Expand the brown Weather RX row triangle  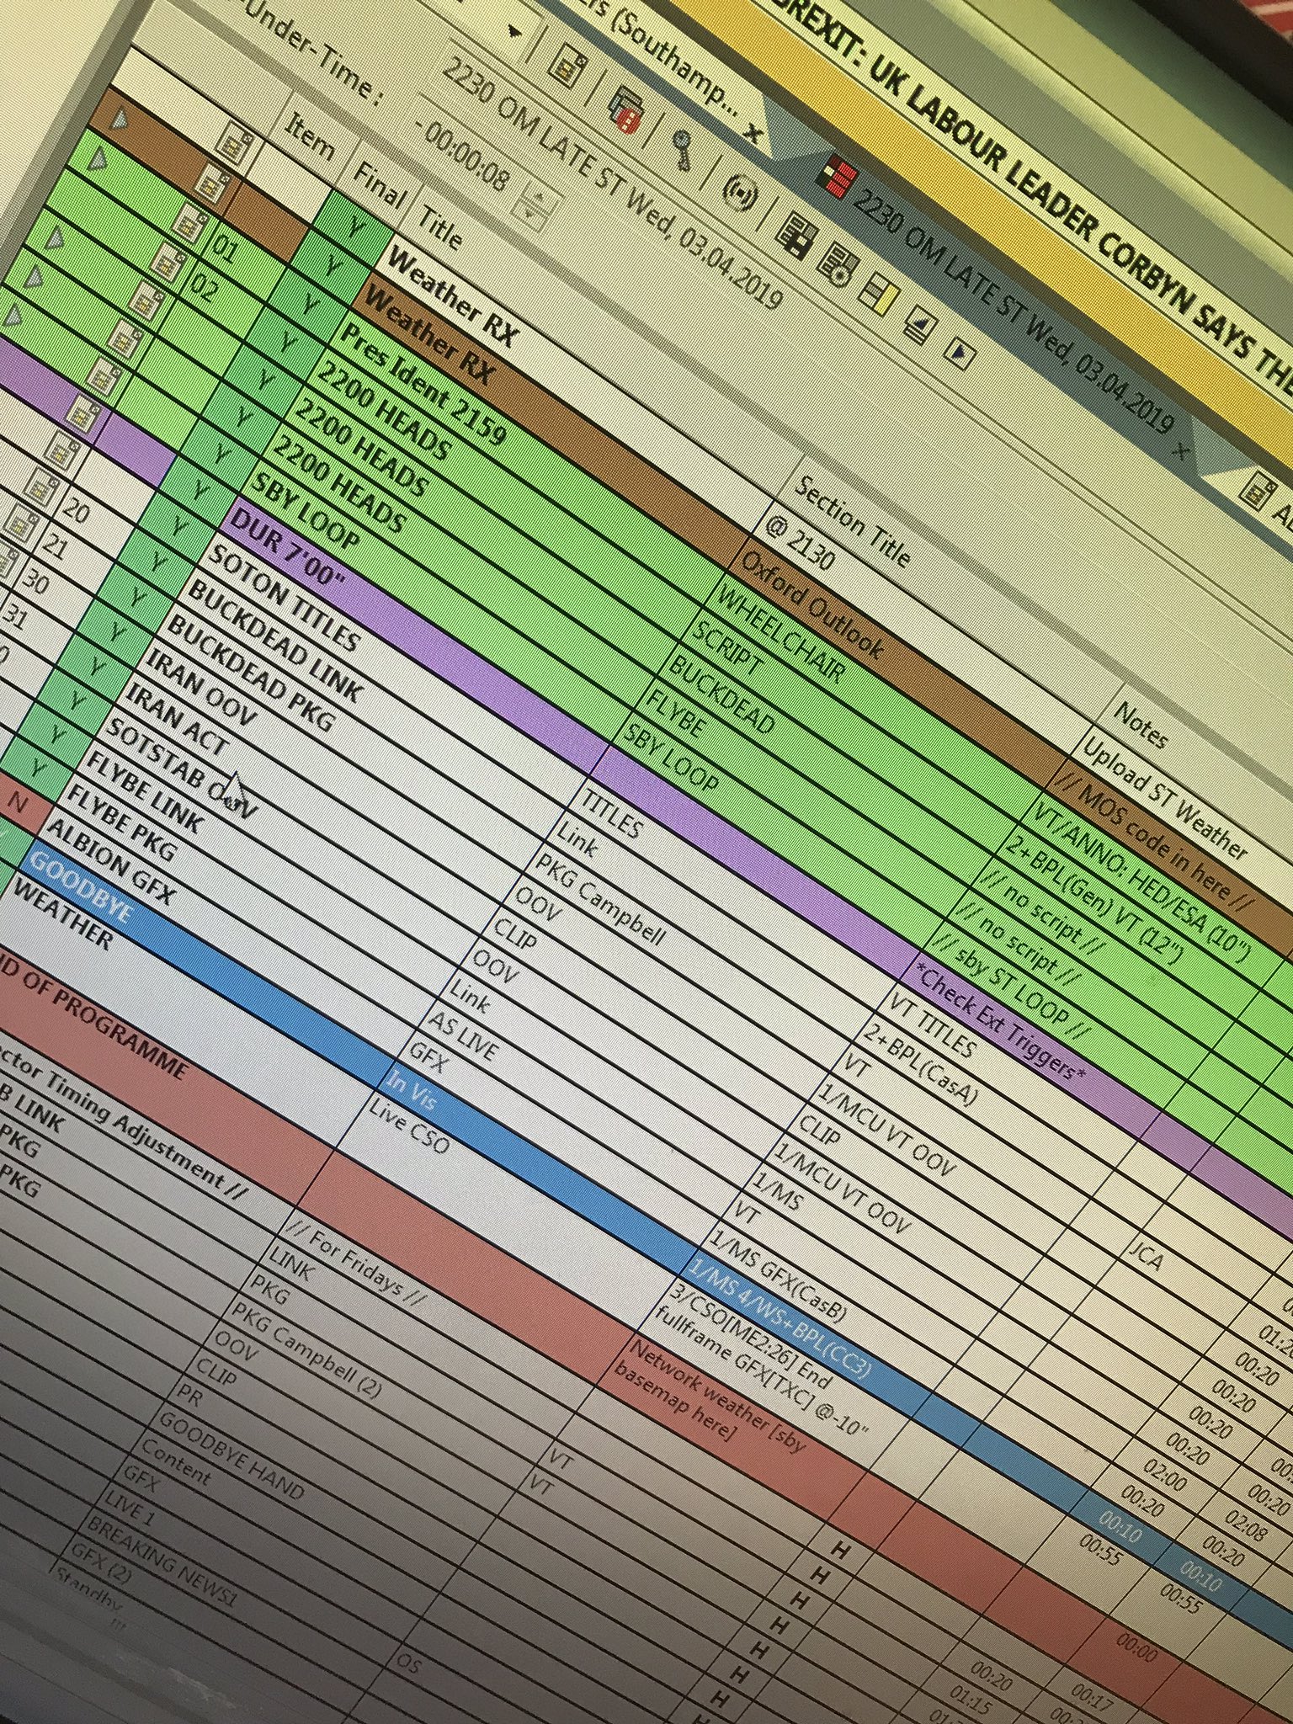(x=121, y=120)
